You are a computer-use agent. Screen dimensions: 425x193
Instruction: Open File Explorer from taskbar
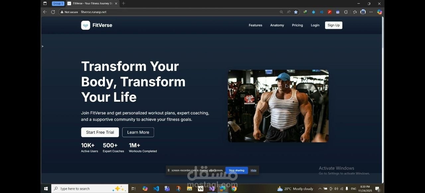pos(189,189)
